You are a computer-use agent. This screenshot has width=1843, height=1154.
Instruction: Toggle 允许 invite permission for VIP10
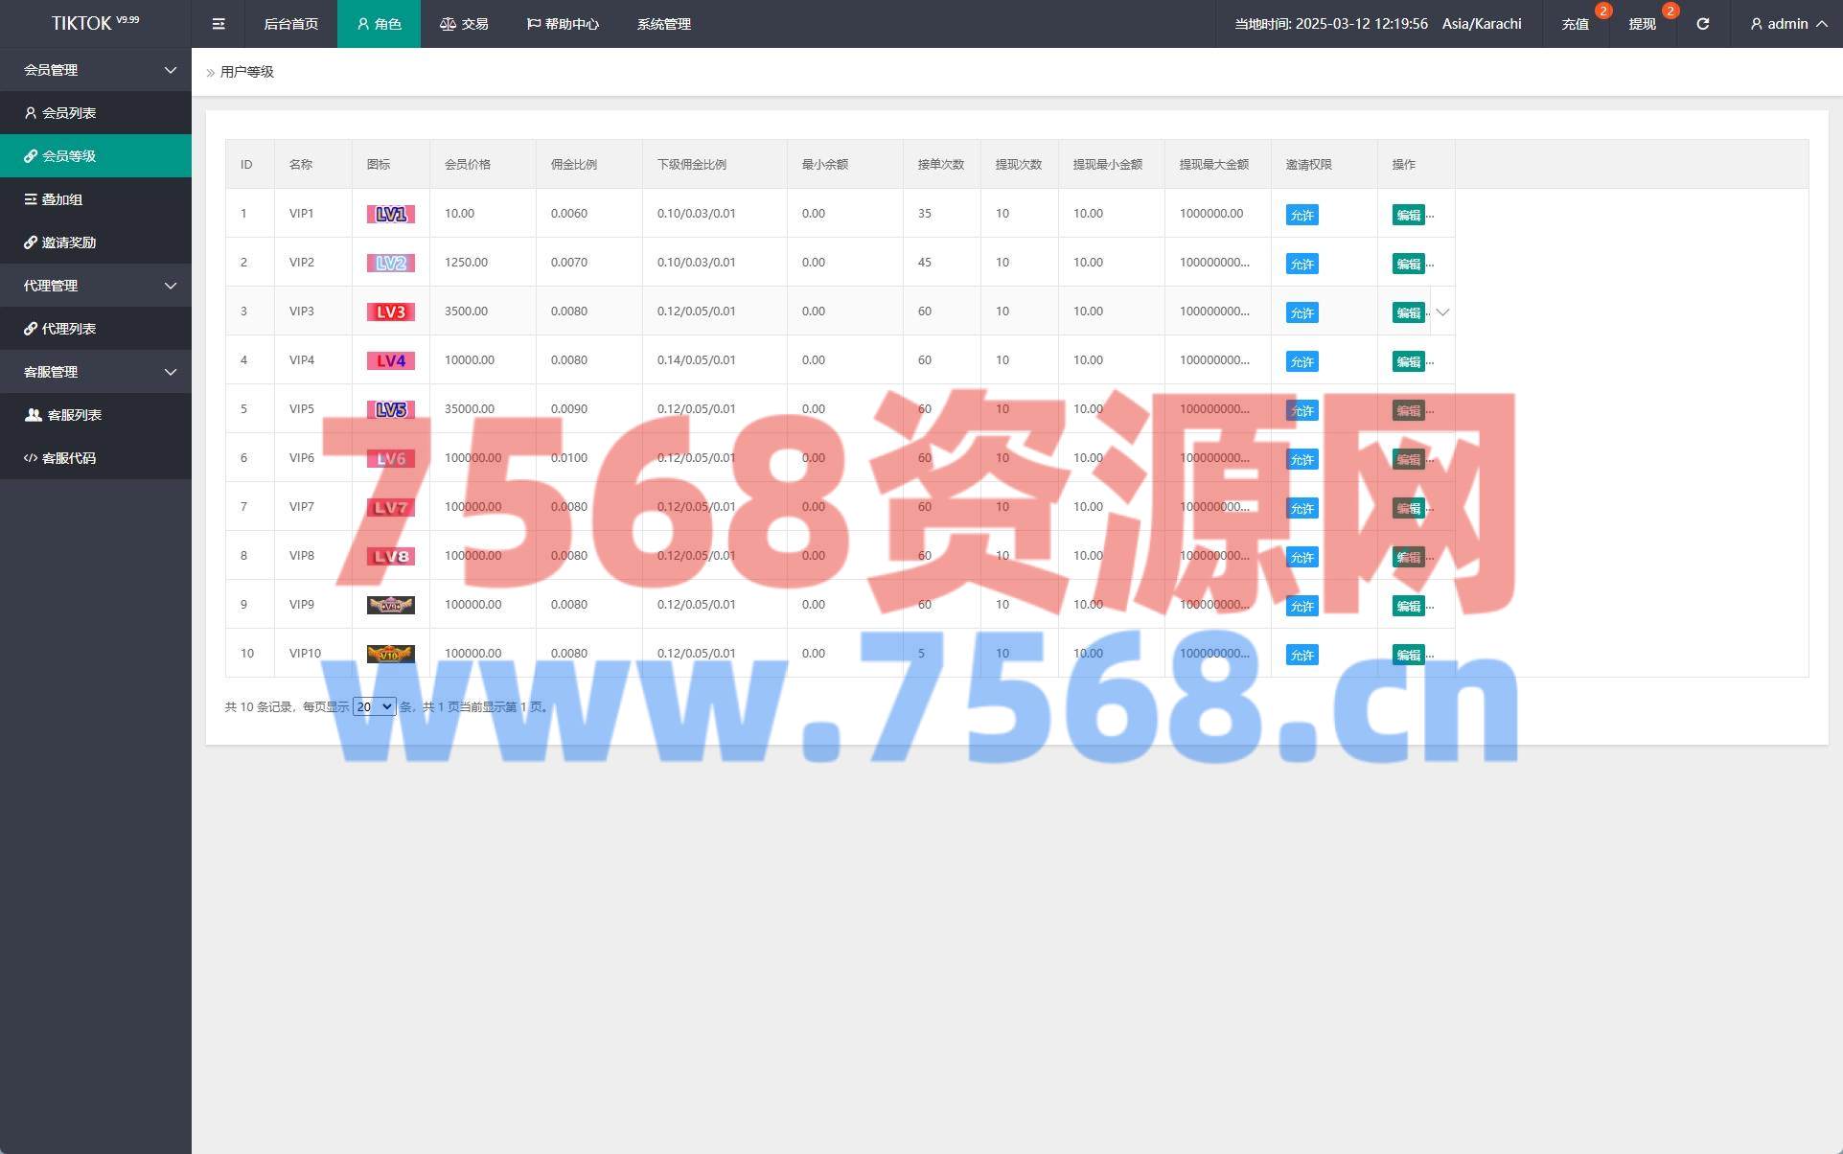click(x=1302, y=655)
